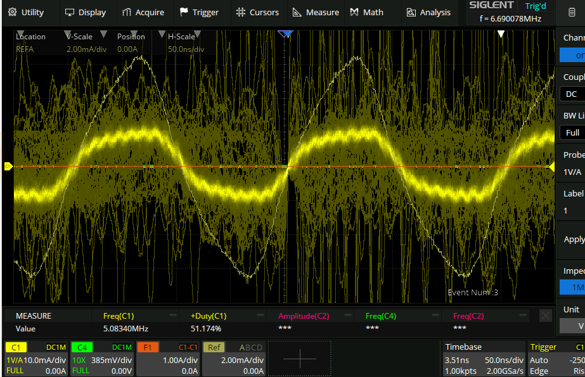Open the Acquire menu
This screenshot has height=377, width=585.
tap(143, 12)
